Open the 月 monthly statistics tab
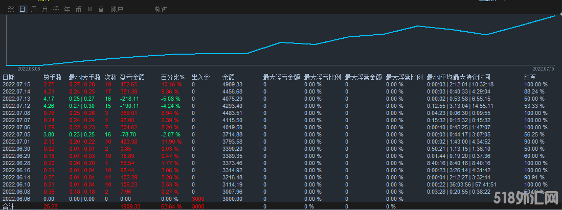The width and height of the screenshot is (562, 210). [45, 9]
